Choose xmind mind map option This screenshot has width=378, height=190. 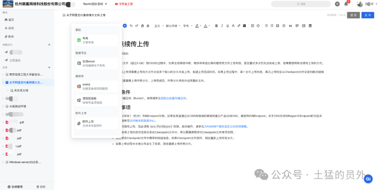pos(97,86)
